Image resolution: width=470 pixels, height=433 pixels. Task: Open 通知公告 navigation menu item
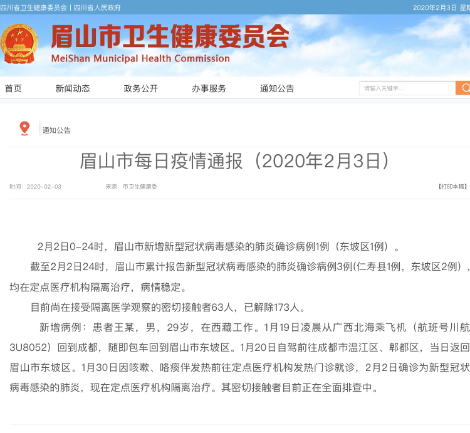click(277, 88)
